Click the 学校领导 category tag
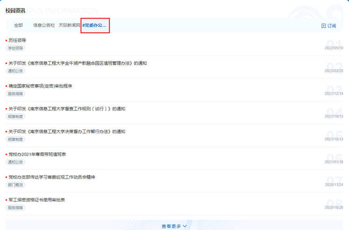Screen dimensions: 349x230 point(15,48)
